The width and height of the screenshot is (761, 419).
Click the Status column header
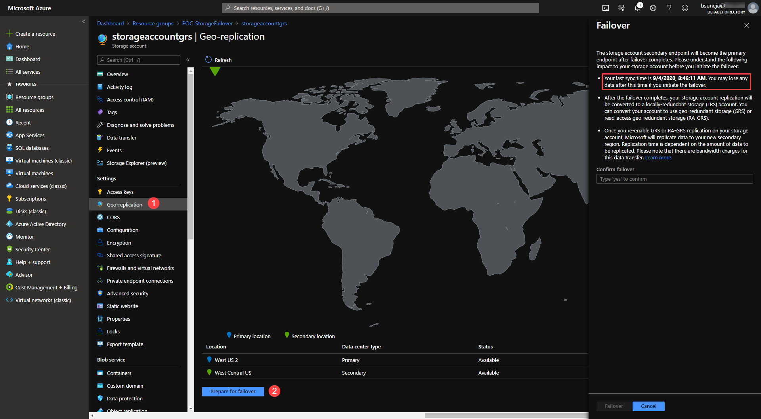[x=485, y=346]
